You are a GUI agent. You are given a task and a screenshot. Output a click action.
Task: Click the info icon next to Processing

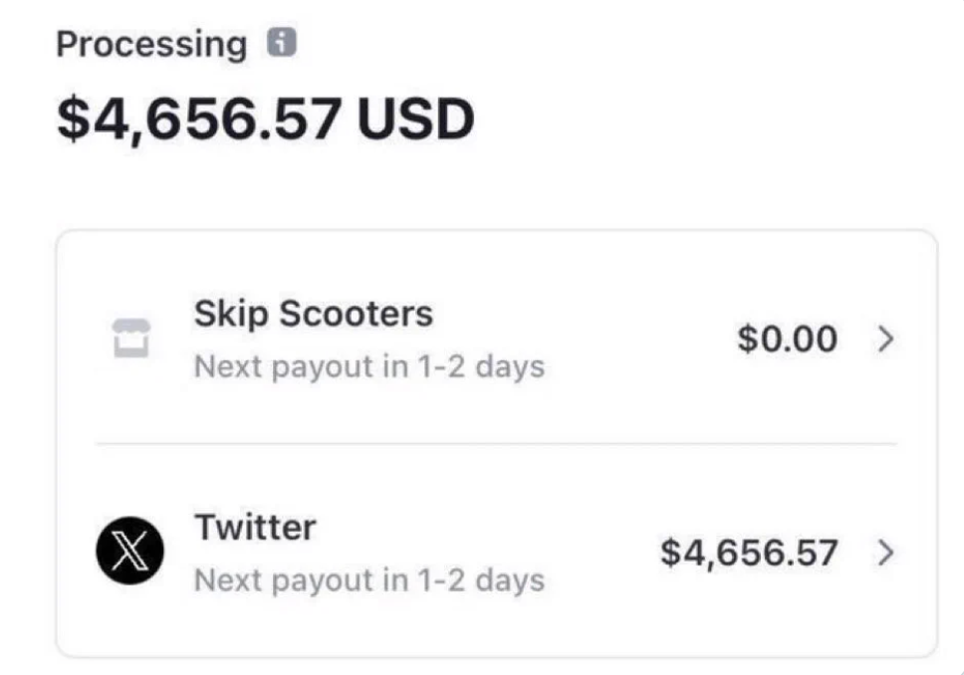tap(282, 43)
